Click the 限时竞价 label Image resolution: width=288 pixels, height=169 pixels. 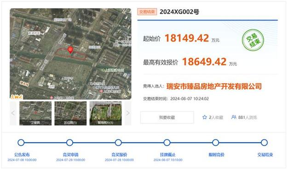pyautogui.click(x=217, y=155)
